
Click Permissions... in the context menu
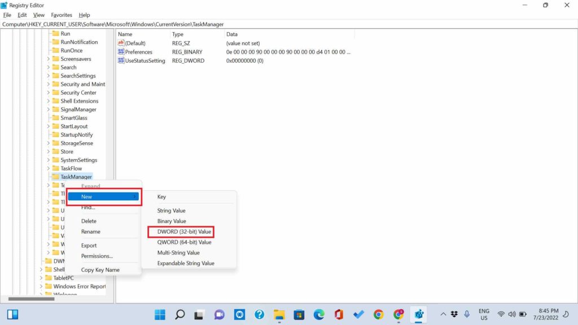click(97, 256)
